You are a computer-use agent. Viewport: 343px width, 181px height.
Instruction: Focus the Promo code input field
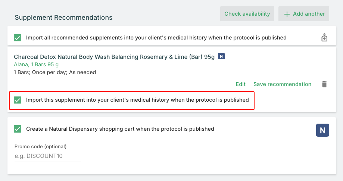pos(48,156)
